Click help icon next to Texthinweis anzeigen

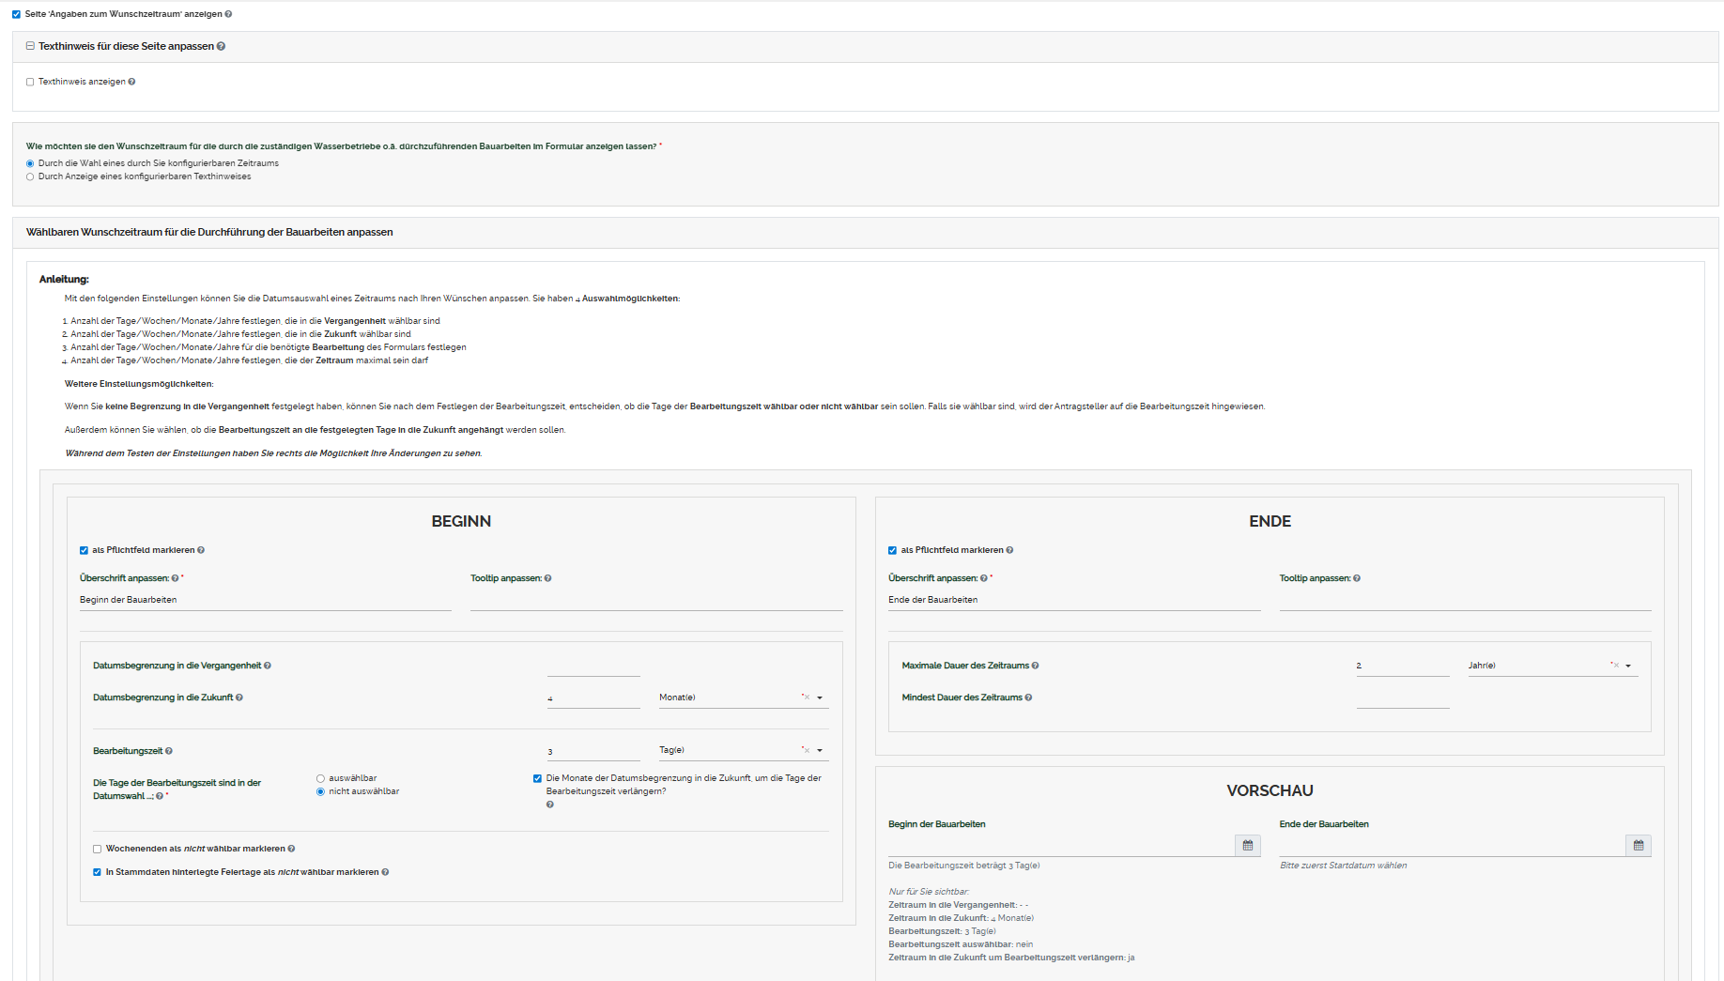click(x=131, y=82)
